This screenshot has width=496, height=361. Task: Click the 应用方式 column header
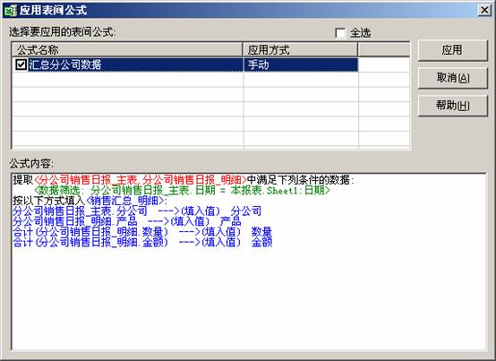[x=300, y=49]
